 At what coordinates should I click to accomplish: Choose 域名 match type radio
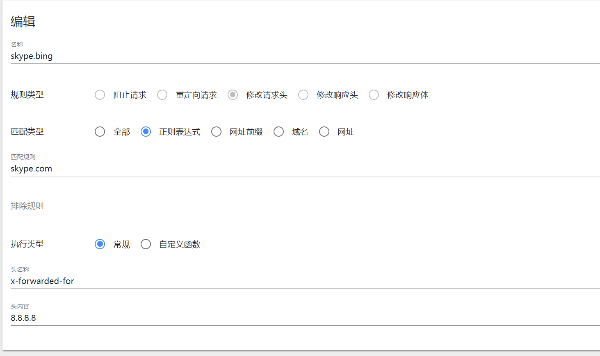[x=278, y=132]
